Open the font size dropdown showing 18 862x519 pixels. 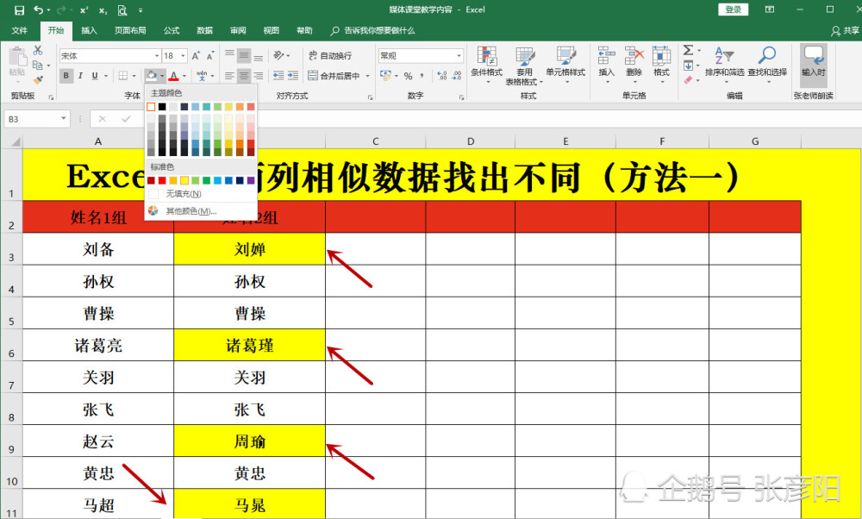pos(183,55)
